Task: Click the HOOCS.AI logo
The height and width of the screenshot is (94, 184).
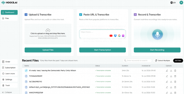Action: click(9, 3)
